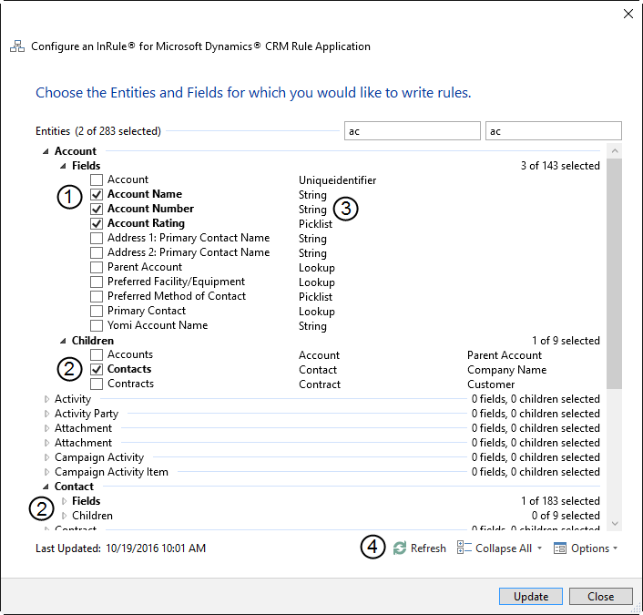Enable the Parent Account field checkbox
Image resolution: width=643 pixels, height=615 pixels.
pos(97,267)
